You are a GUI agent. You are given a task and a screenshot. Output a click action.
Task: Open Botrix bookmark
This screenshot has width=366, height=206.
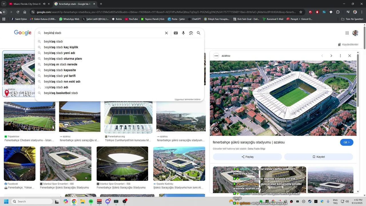click(x=117, y=19)
